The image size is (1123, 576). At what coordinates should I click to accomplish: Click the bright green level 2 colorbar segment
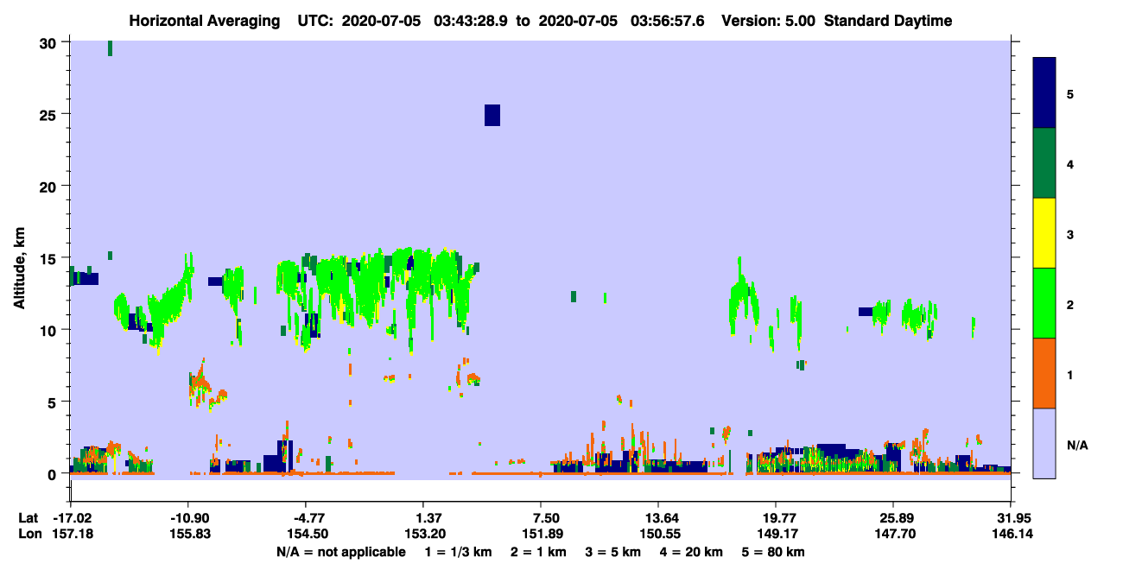tap(1044, 303)
